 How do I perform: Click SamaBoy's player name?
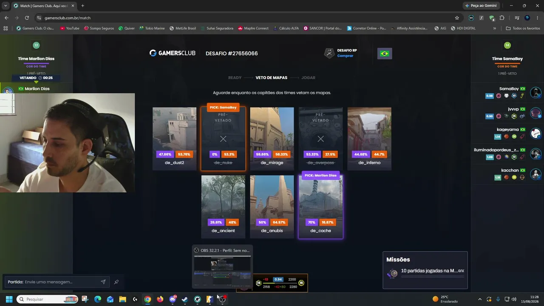pos(509,89)
